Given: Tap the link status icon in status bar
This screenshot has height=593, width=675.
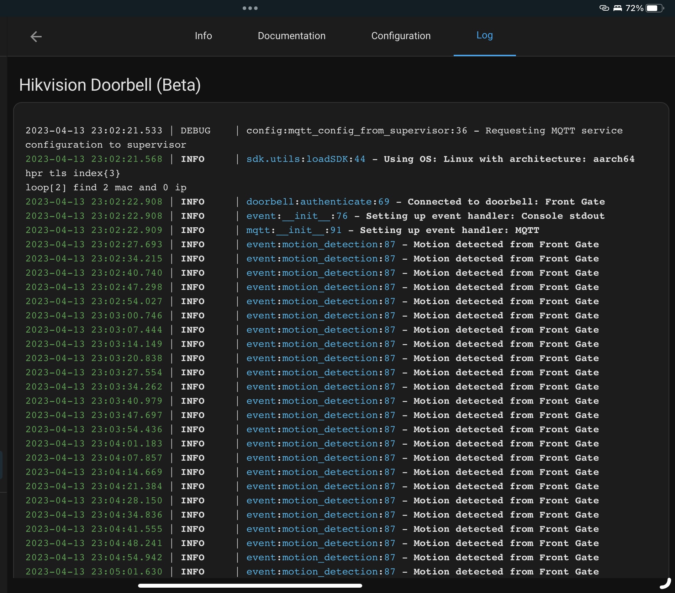Looking at the screenshot, I should pos(604,8).
